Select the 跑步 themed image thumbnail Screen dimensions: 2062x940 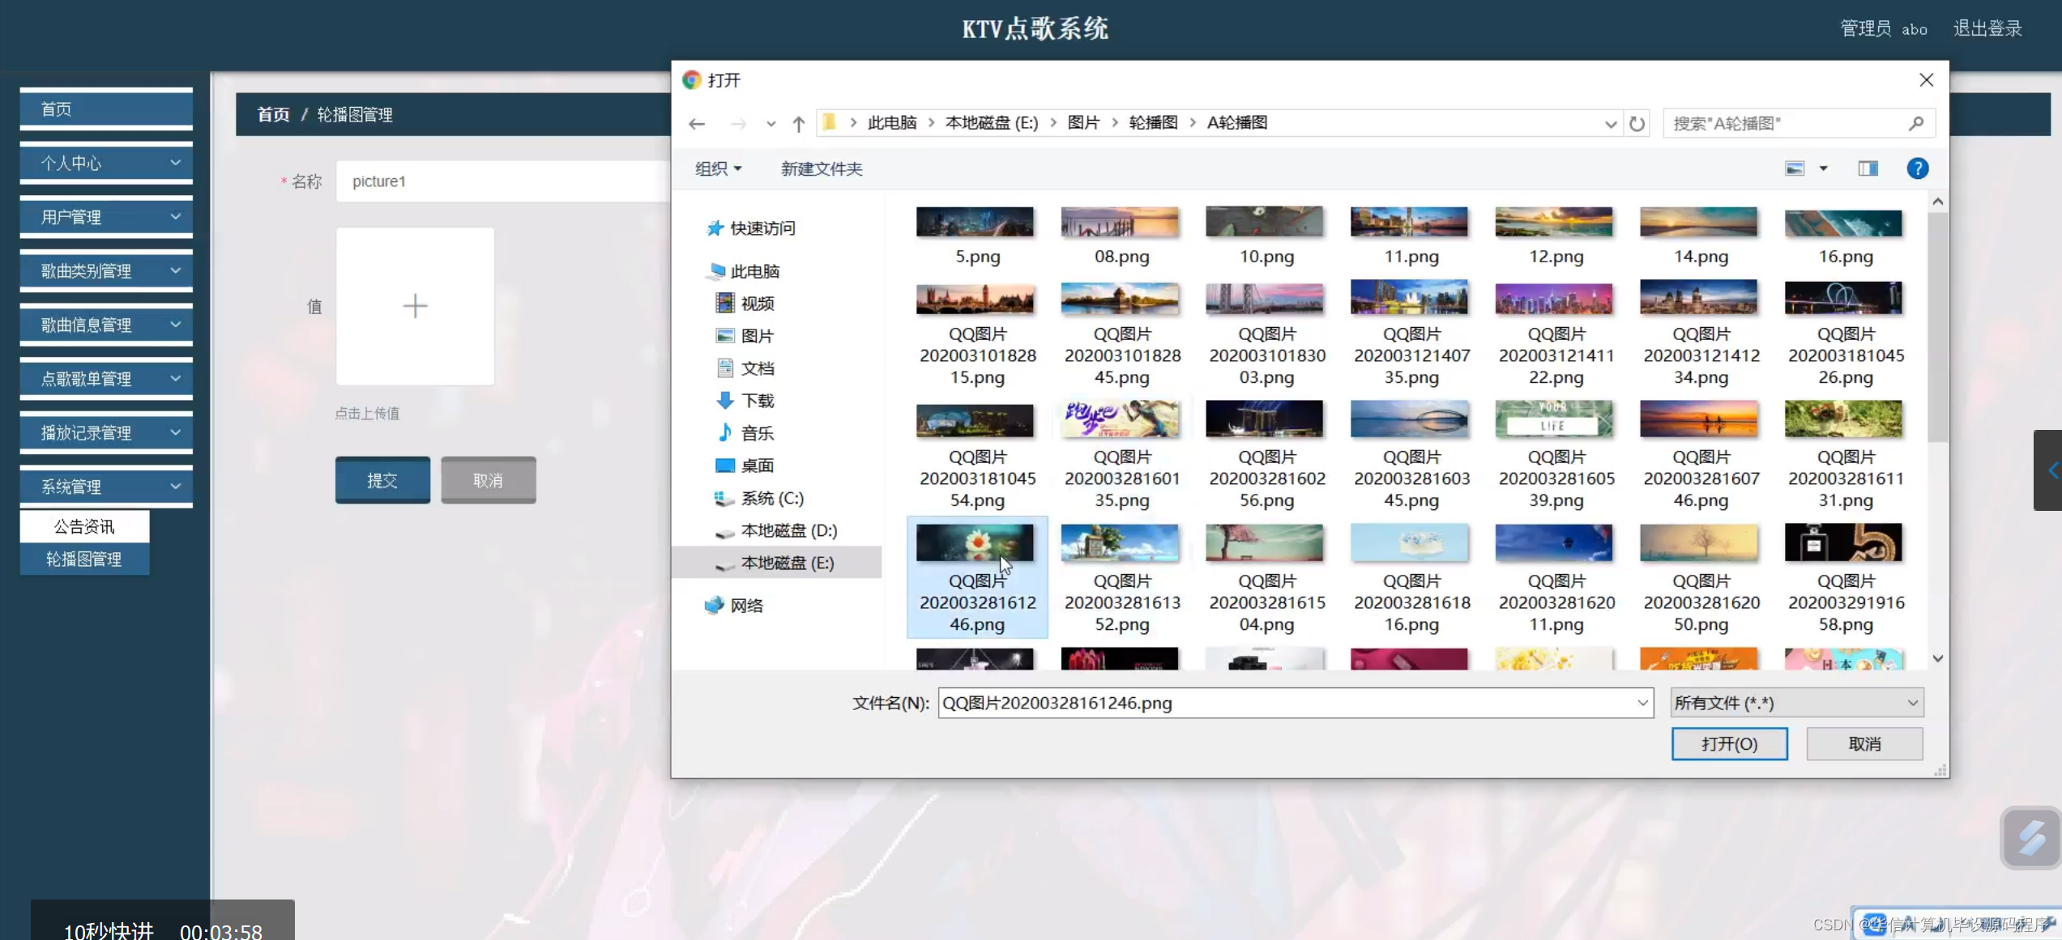click(x=1120, y=419)
